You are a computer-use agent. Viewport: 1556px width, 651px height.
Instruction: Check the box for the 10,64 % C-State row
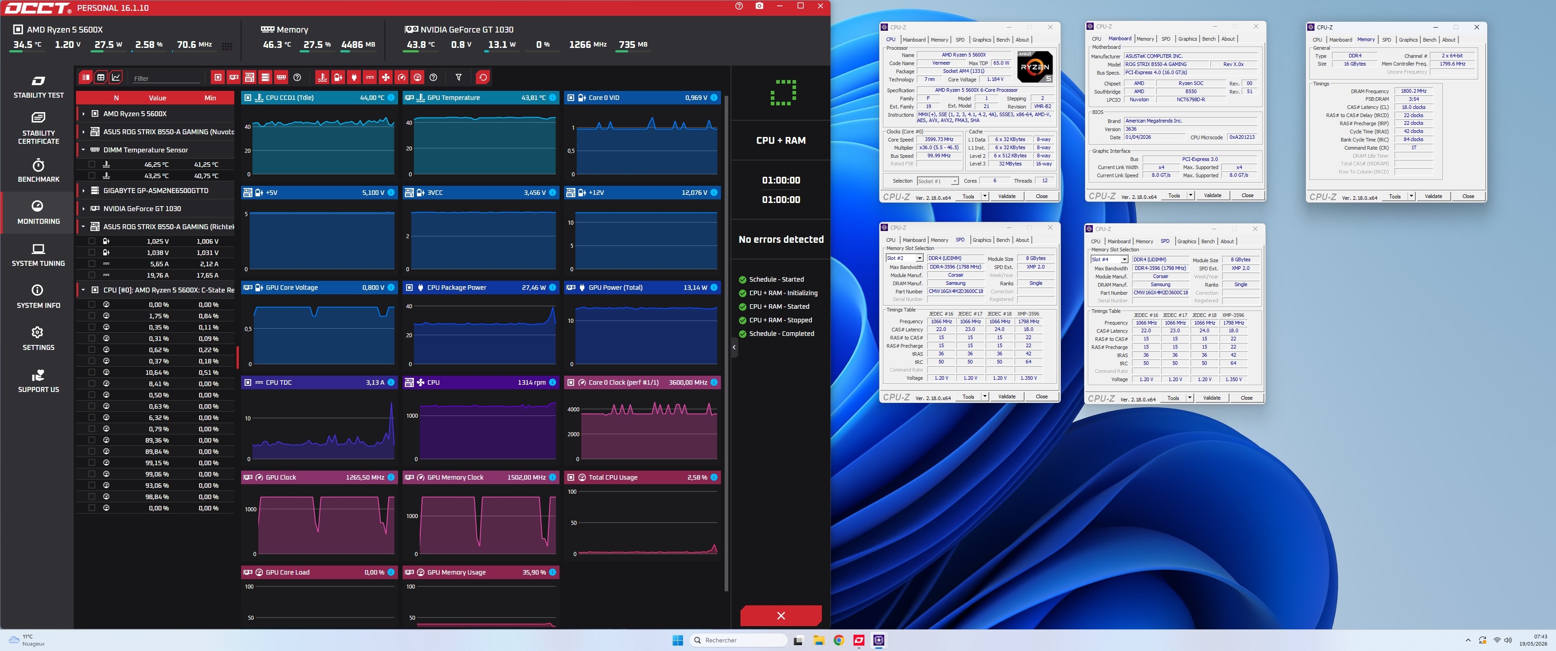click(x=92, y=373)
